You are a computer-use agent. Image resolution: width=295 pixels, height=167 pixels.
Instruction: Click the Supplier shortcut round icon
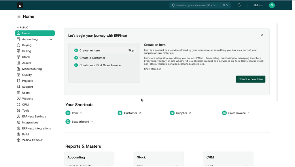tap(172, 113)
